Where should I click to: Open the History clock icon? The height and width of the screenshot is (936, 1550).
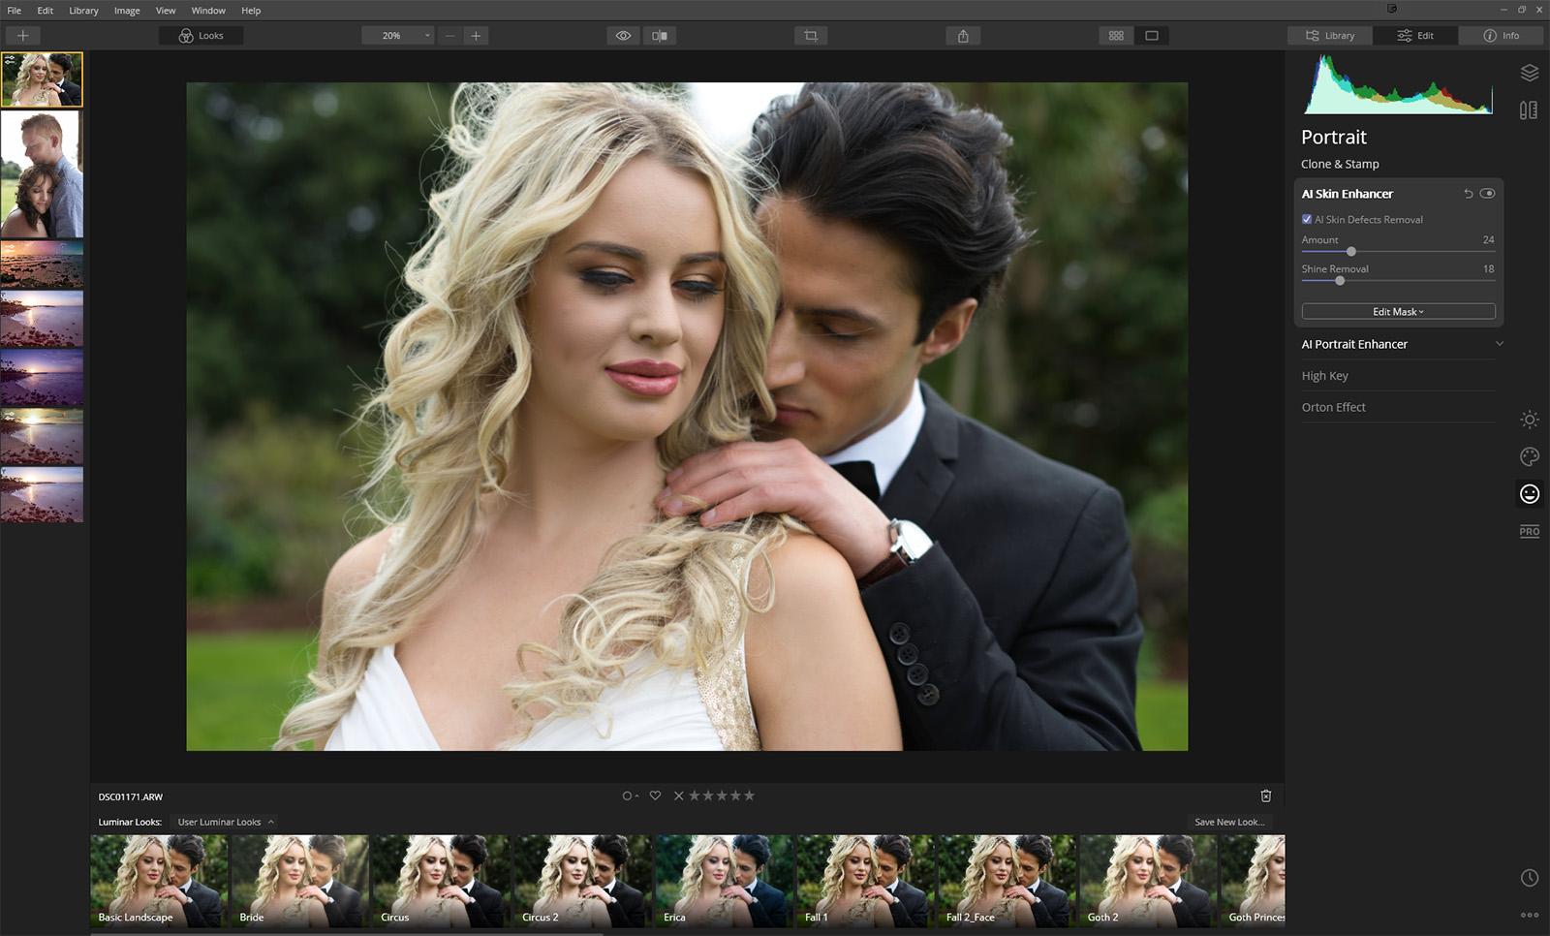coord(1529,878)
